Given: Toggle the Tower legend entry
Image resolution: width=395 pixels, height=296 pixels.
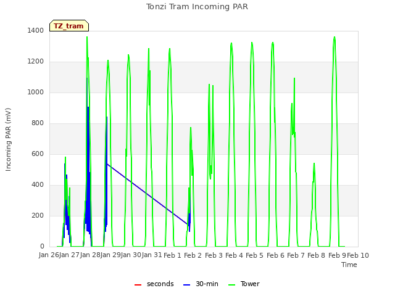Looking at the screenshot, I should (244, 284).
